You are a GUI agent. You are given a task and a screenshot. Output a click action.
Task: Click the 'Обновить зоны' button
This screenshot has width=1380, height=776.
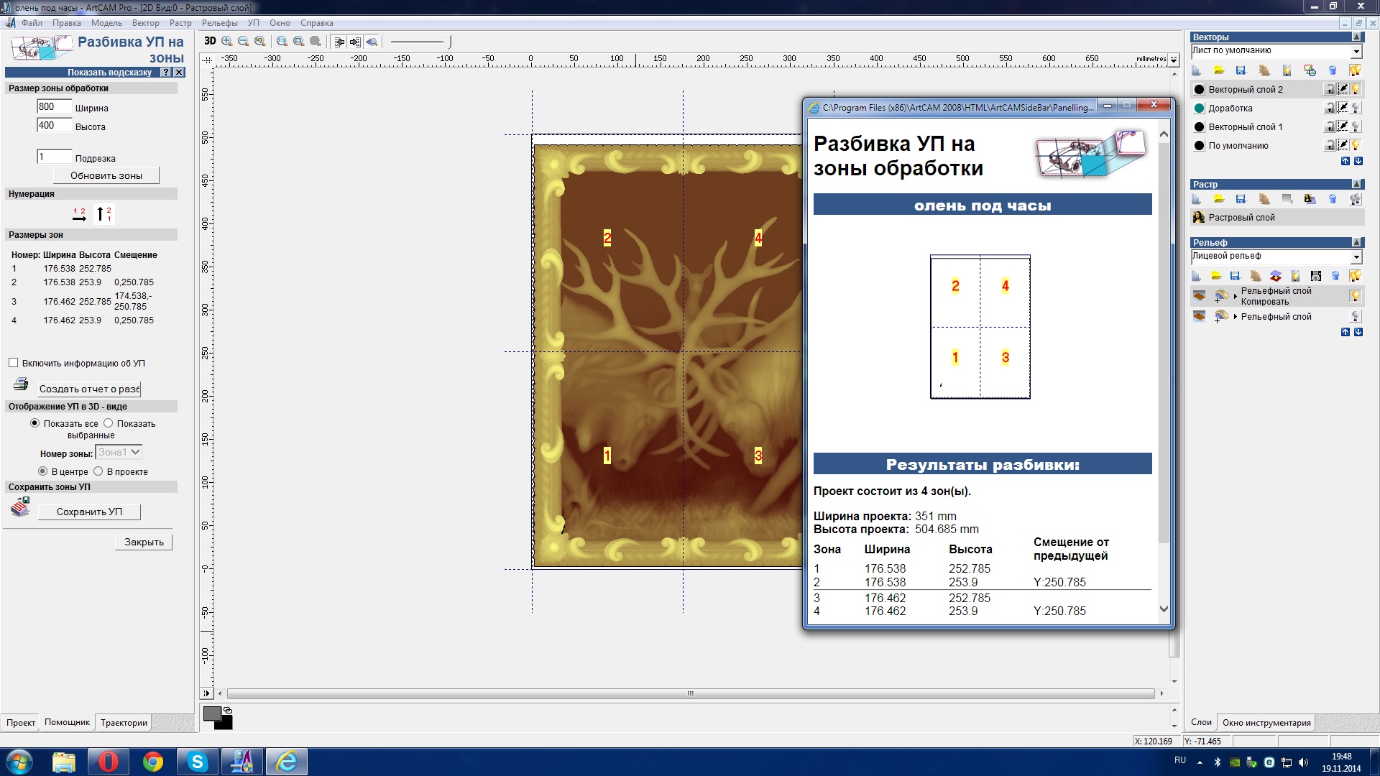[106, 175]
